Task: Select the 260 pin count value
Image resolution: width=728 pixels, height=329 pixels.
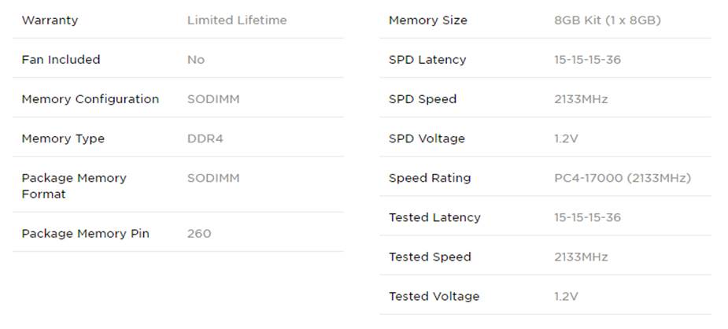Action: tap(199, 234)
